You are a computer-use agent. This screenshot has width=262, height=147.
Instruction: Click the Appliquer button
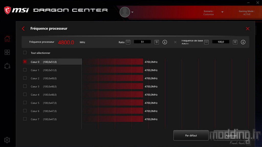tap(231, 135)
